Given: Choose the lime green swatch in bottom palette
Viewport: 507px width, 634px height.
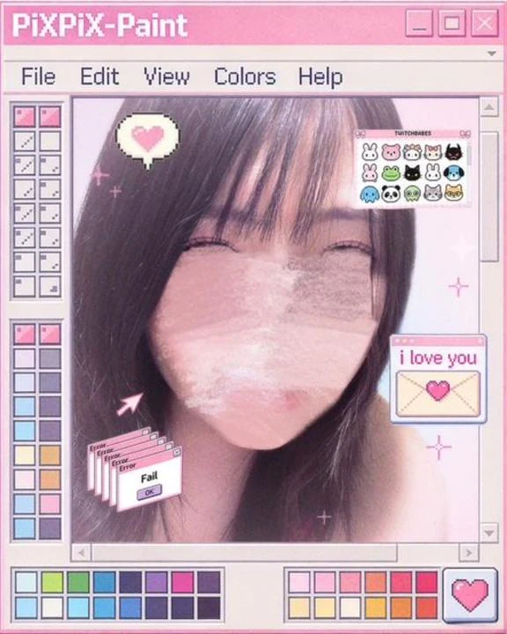Looking at the screenshot, I should 52,582.
